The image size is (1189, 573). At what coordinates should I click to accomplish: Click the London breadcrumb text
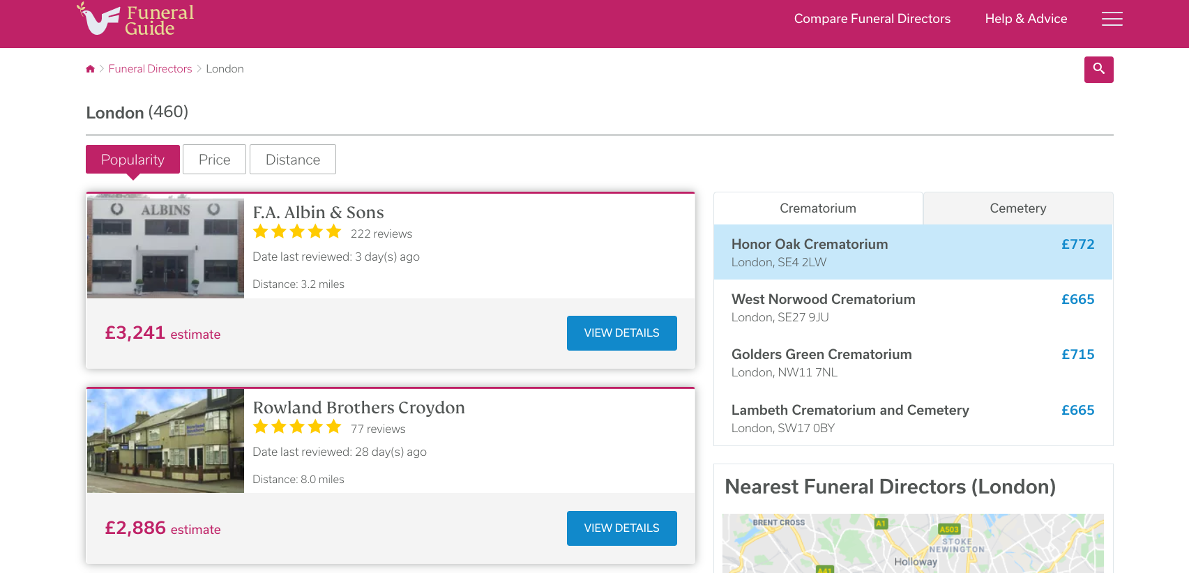coord(225,69)
